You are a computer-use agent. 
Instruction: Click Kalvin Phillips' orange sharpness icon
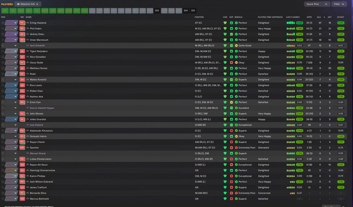232,176
